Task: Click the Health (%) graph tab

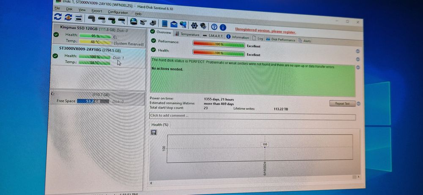Action: [160, 125]
